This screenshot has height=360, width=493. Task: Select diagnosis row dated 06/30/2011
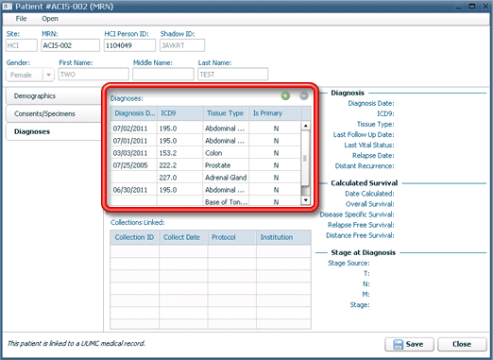(205, 190)
